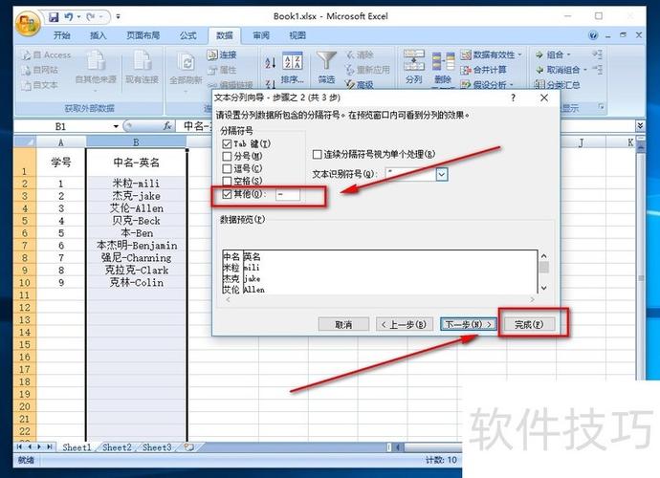
Task: Undo the last action
Action: [x=69, y=17]
